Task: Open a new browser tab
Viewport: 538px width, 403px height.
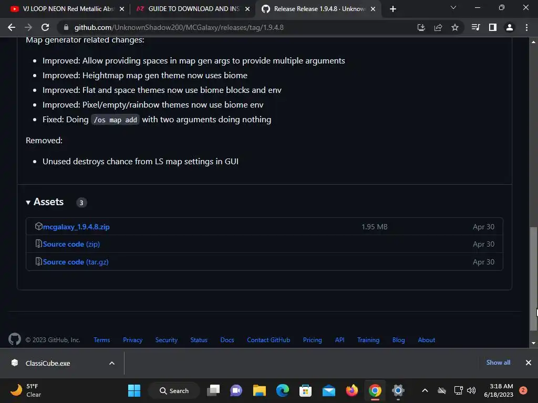Action: (393, 9)
